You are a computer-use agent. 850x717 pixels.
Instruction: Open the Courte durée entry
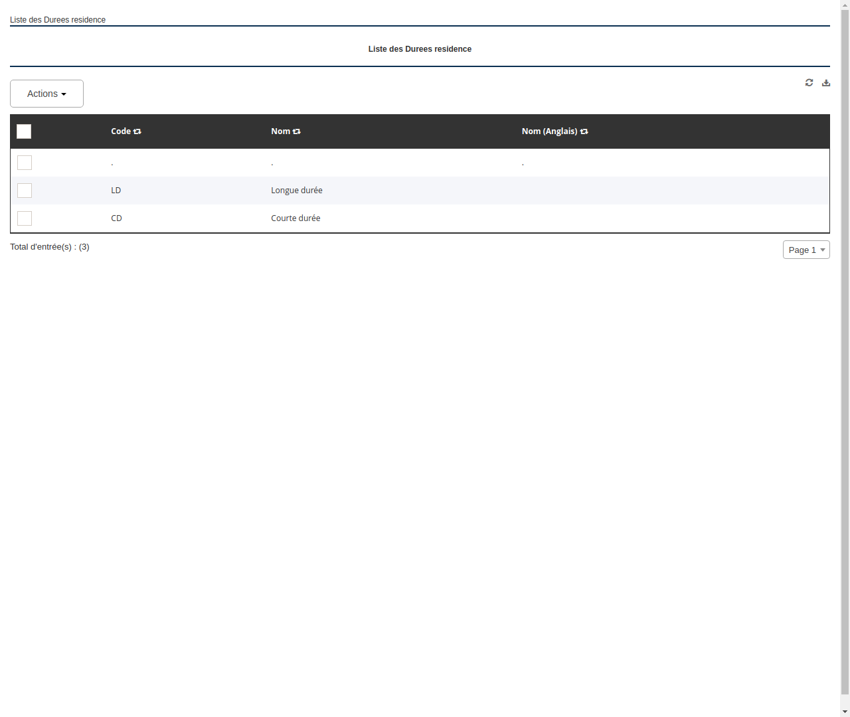point(296,218)
